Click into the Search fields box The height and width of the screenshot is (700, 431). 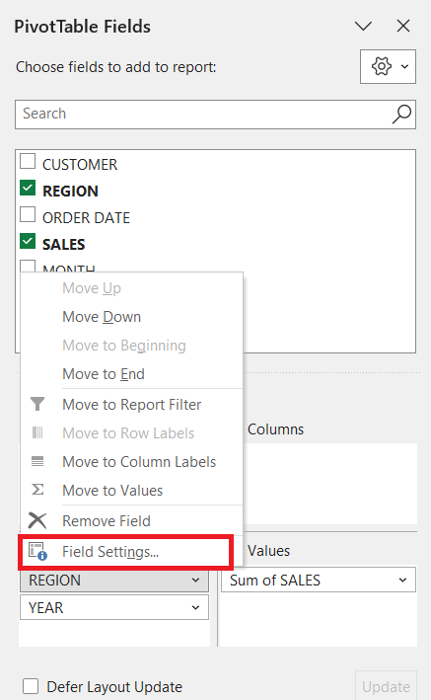click(x=203, y=115)
